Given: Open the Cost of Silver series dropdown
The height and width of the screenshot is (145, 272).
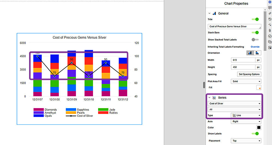Looking at the screenshot, I should [234, 103].
